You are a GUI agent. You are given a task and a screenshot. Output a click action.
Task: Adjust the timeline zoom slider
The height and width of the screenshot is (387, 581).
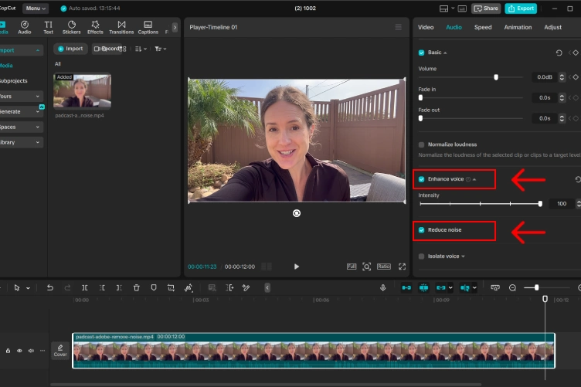[x=536, y=288]
